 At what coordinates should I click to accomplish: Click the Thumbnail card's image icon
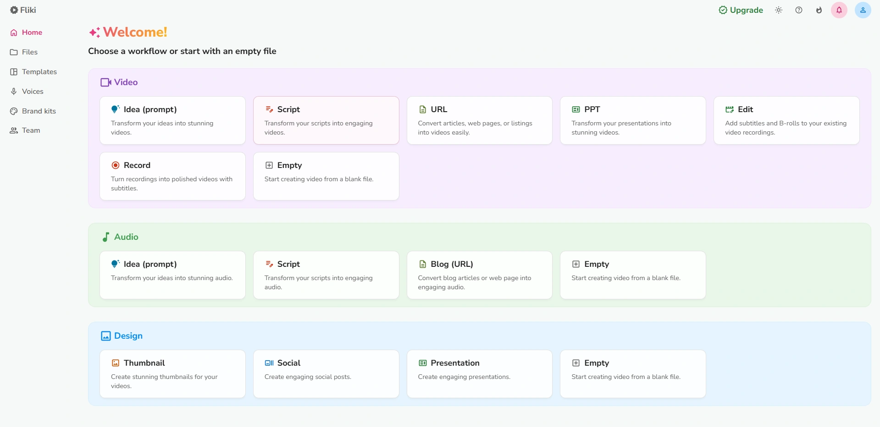click(x=116, y=363)
